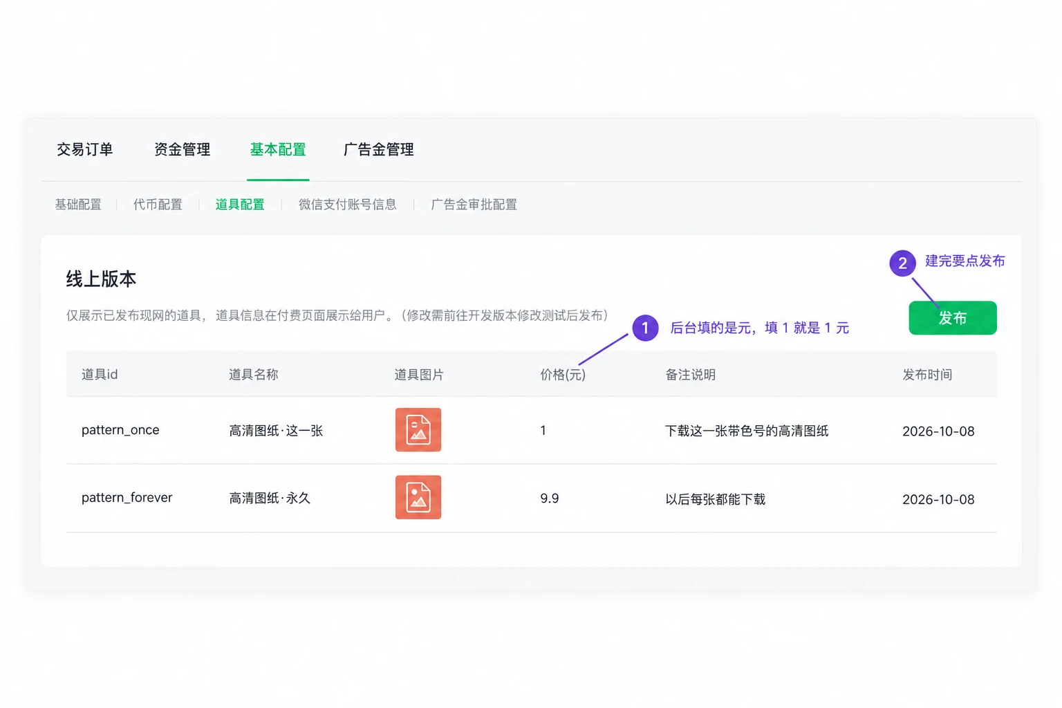
Task: Select item name 高清图纸·永久
Action: tap(270, 499)
